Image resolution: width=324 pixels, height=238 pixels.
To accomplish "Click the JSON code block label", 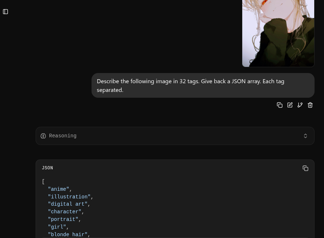I will 47,168.
